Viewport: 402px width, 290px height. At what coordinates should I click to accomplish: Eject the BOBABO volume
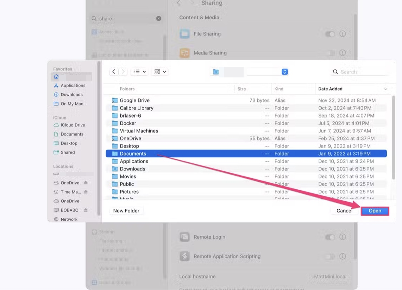coord(86,210)
